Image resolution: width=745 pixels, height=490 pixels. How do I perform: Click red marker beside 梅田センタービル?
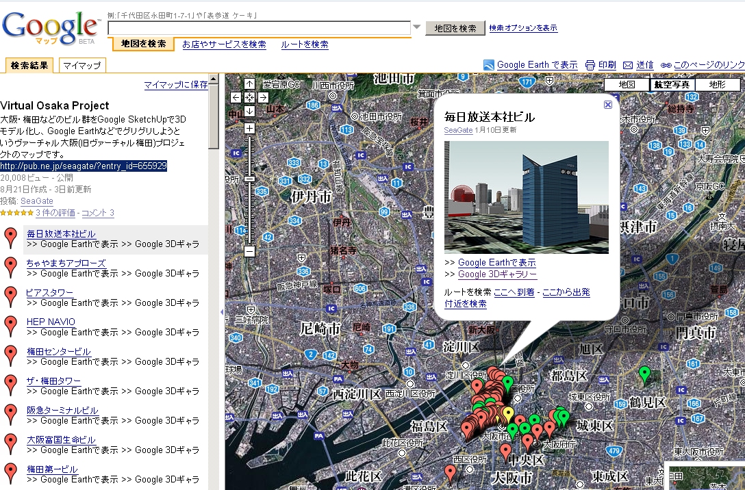10,356
